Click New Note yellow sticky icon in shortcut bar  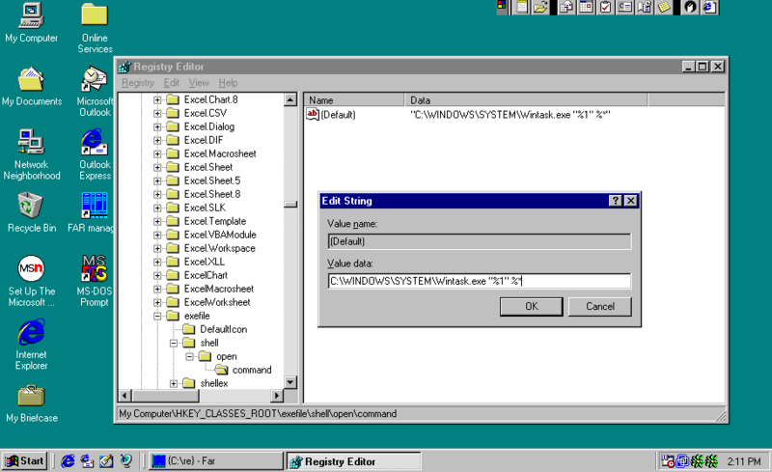click(x=664, y=7)
